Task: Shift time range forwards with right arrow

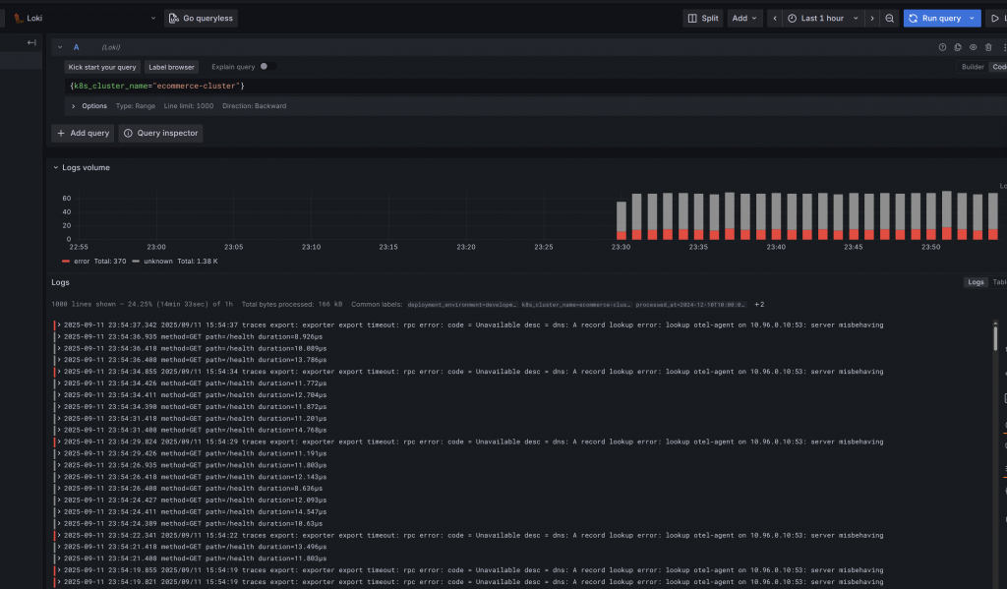Action: (871, 18)
